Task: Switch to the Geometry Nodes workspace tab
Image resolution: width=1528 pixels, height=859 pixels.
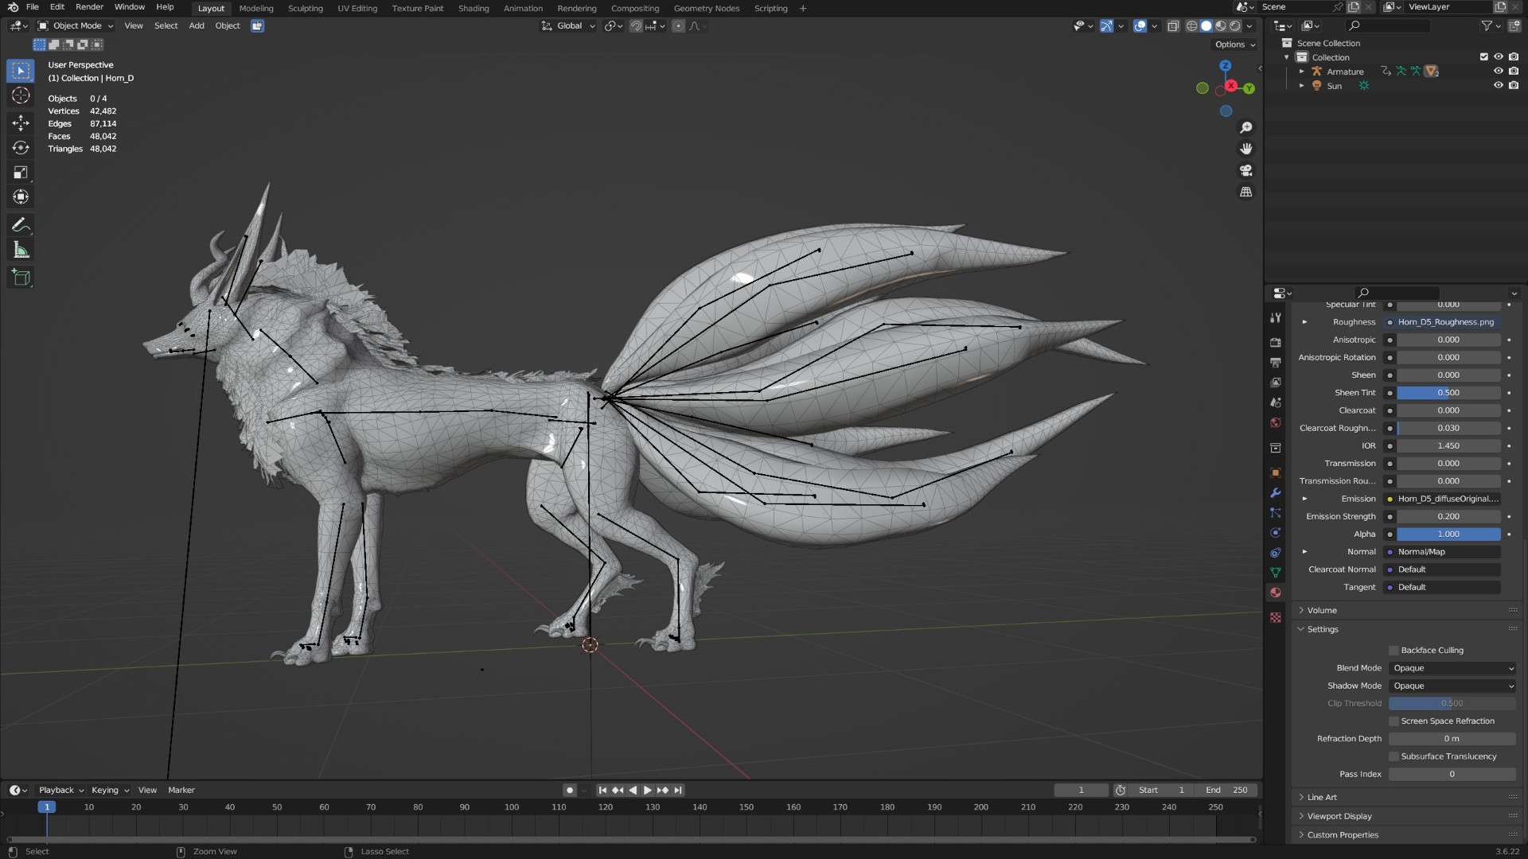Action: [707, 8]
